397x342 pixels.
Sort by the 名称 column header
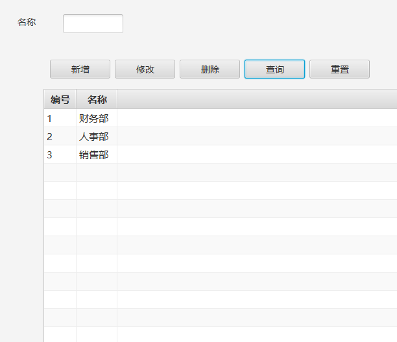tap(97, 99)
